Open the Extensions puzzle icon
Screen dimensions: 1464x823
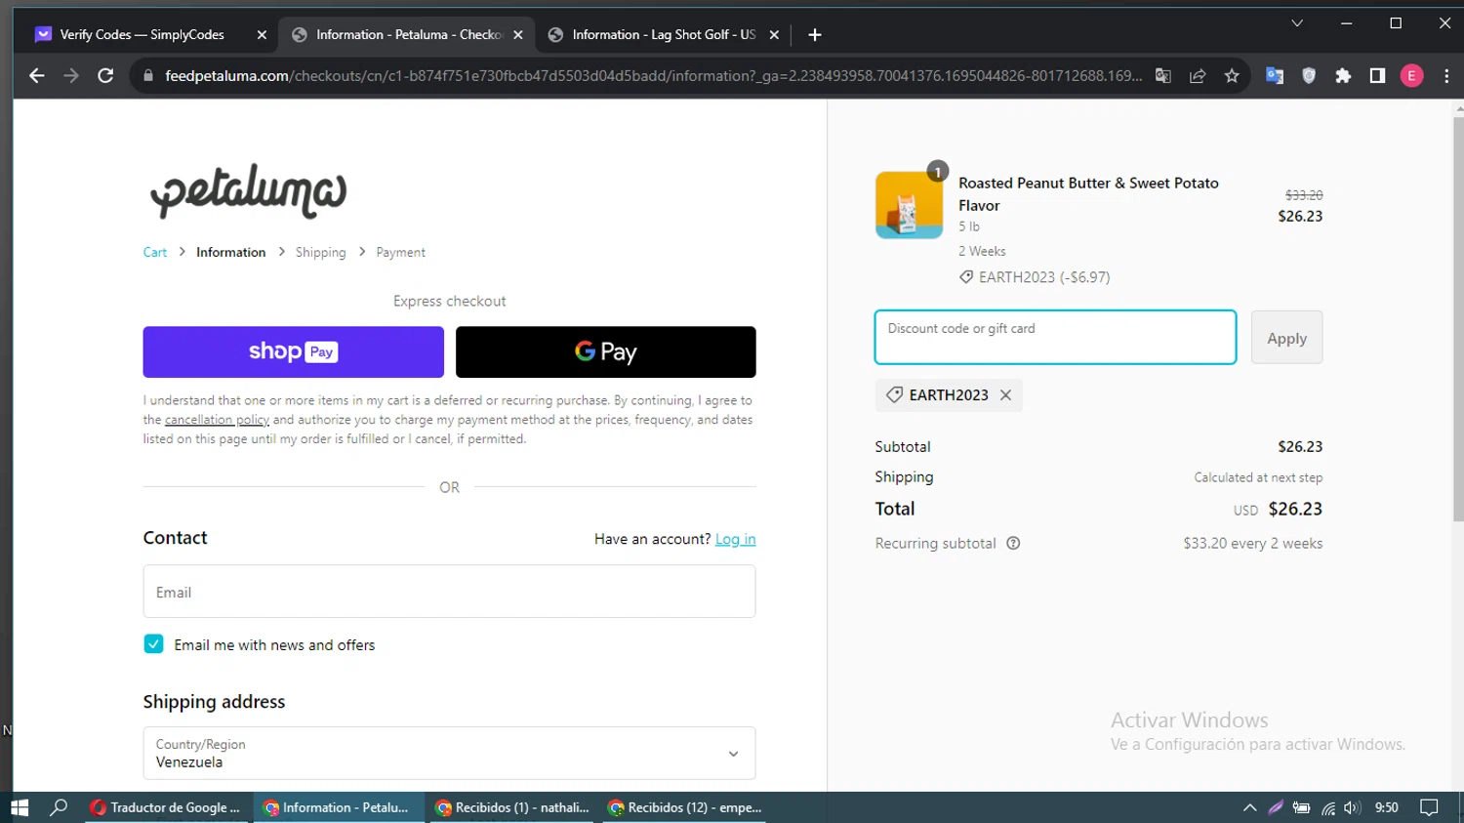pos(1343,75)
